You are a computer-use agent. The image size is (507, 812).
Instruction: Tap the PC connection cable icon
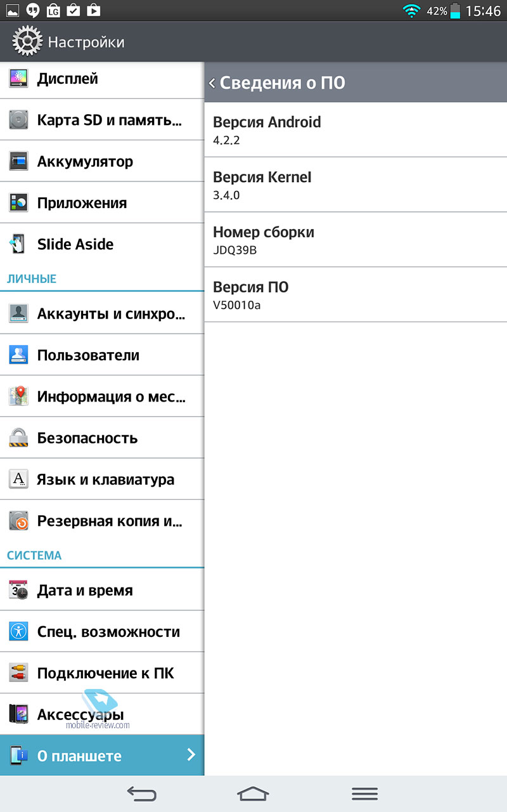(x=18, y=673)
